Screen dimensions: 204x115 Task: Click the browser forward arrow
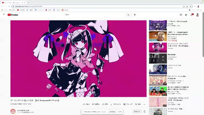click(6, 6)
